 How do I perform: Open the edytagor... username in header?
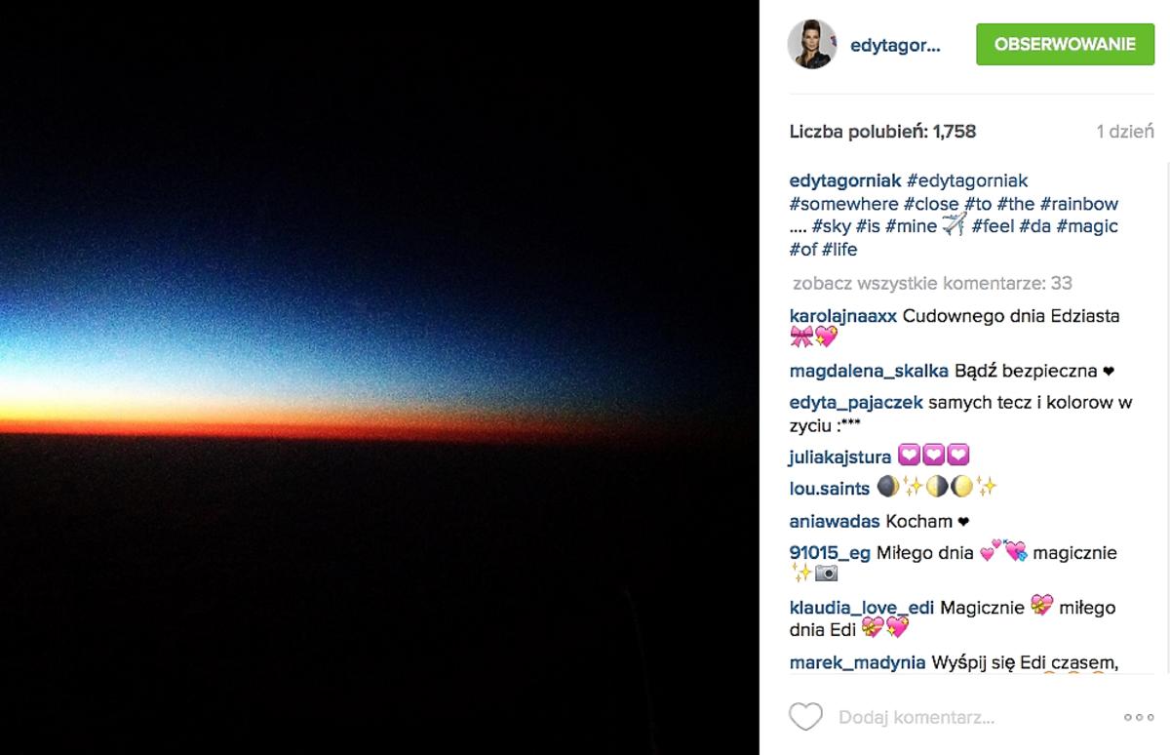coord(895,45)
